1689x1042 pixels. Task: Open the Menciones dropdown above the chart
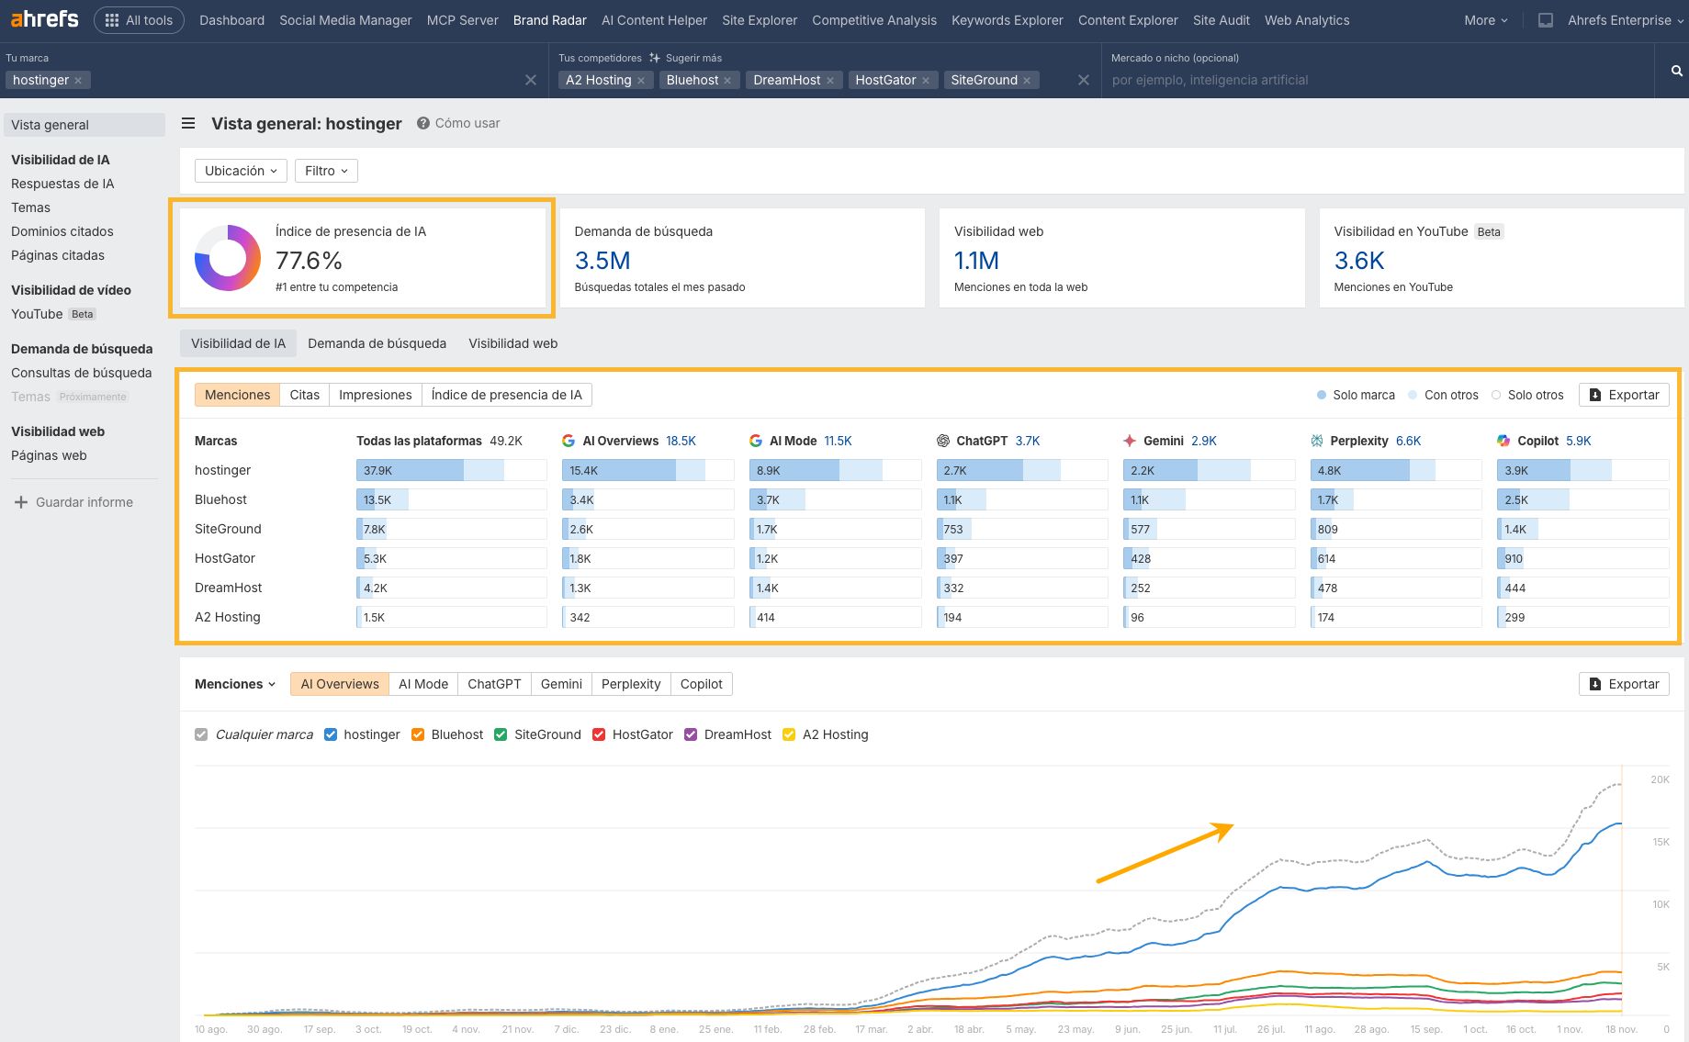[234, 683]
